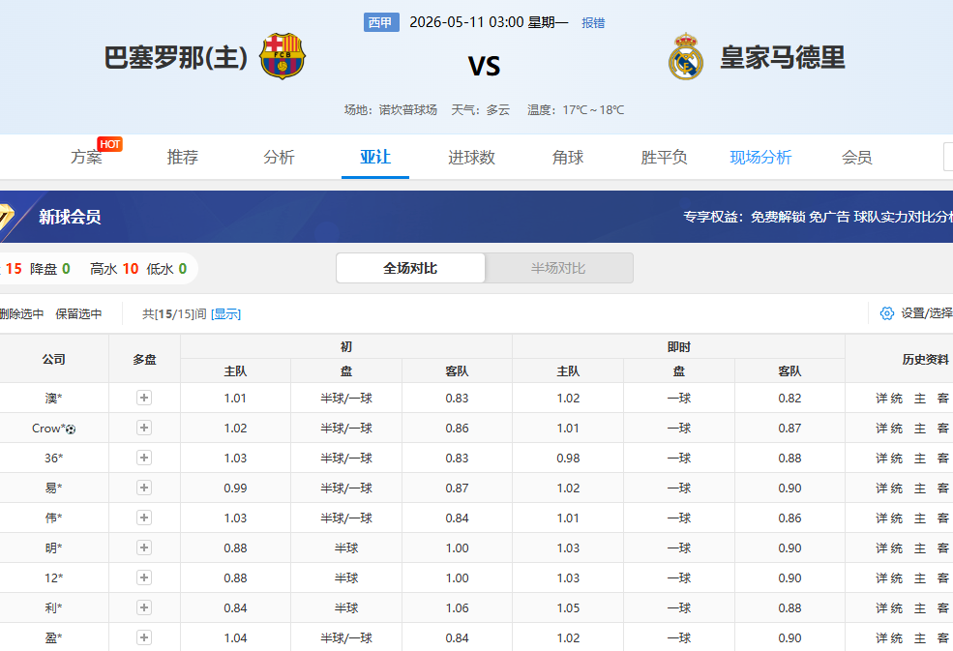Expand multi-handicap plus for 易* row
The height and width of the screenshot is (651, 953).
tap(144, 488)
